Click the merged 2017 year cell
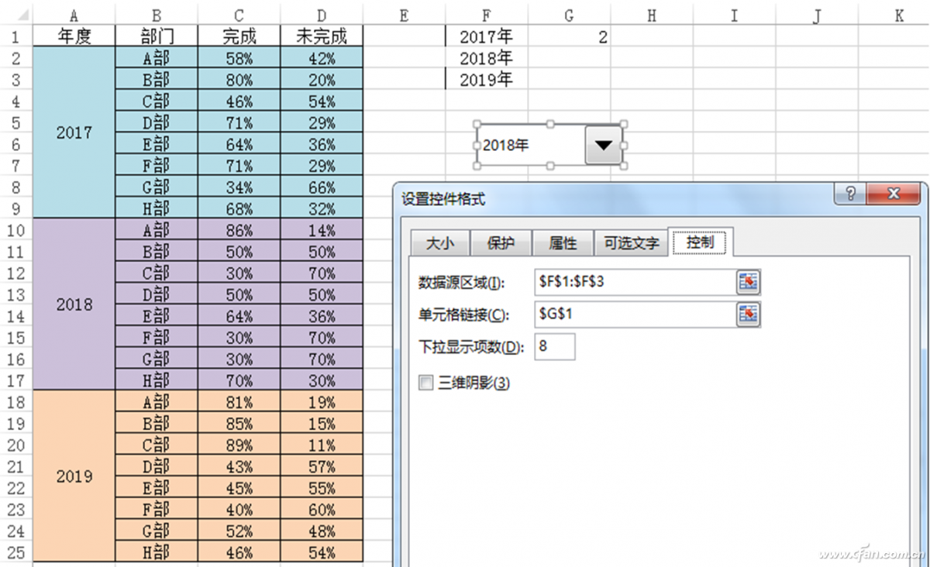The image size is (930, 567). 74,132
